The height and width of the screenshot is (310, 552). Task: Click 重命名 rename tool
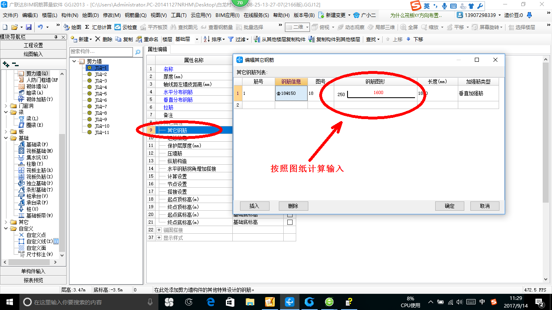[147, 39]
